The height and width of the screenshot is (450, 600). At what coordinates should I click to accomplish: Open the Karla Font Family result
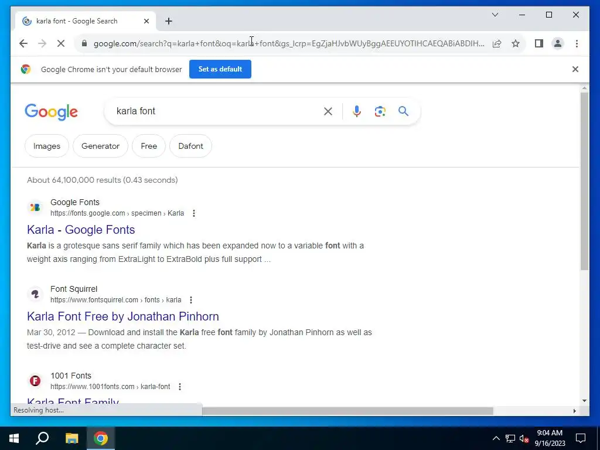[x=73, y=401]
